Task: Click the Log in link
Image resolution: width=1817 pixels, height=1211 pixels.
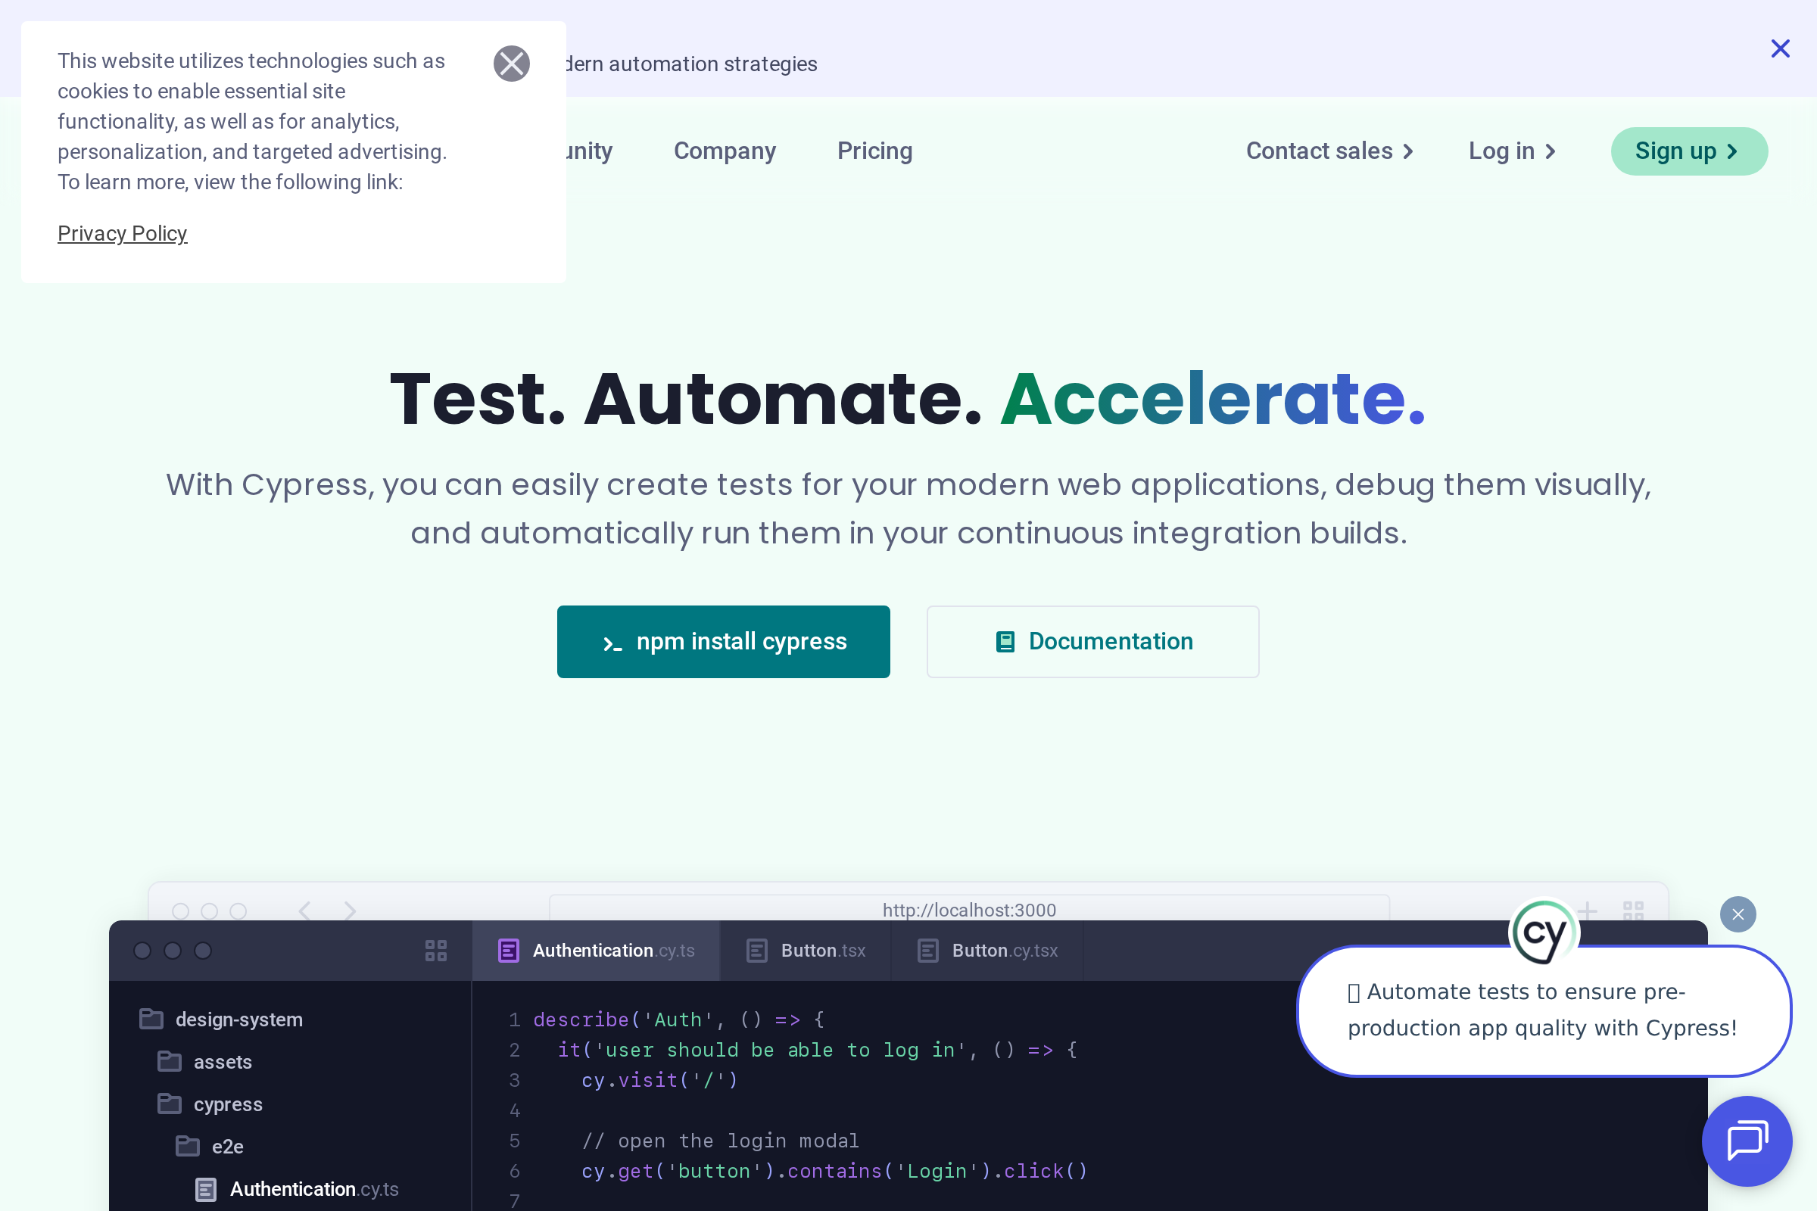Action: (x=1512, y=151)
